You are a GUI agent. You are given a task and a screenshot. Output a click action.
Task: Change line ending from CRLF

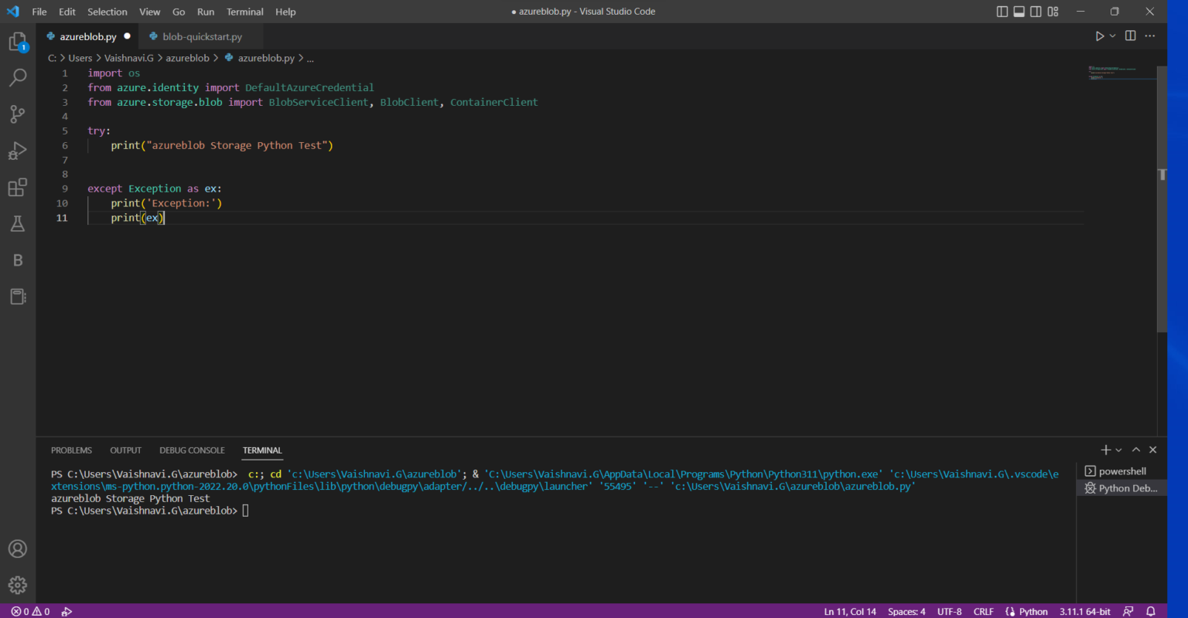click(x=983, y=611)
